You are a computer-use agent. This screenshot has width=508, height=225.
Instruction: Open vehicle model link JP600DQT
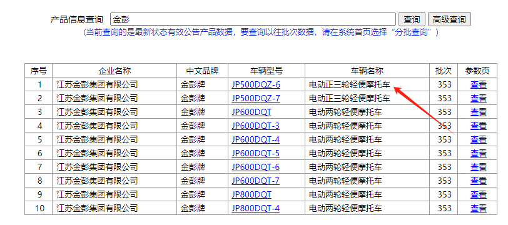coord(251,112)
